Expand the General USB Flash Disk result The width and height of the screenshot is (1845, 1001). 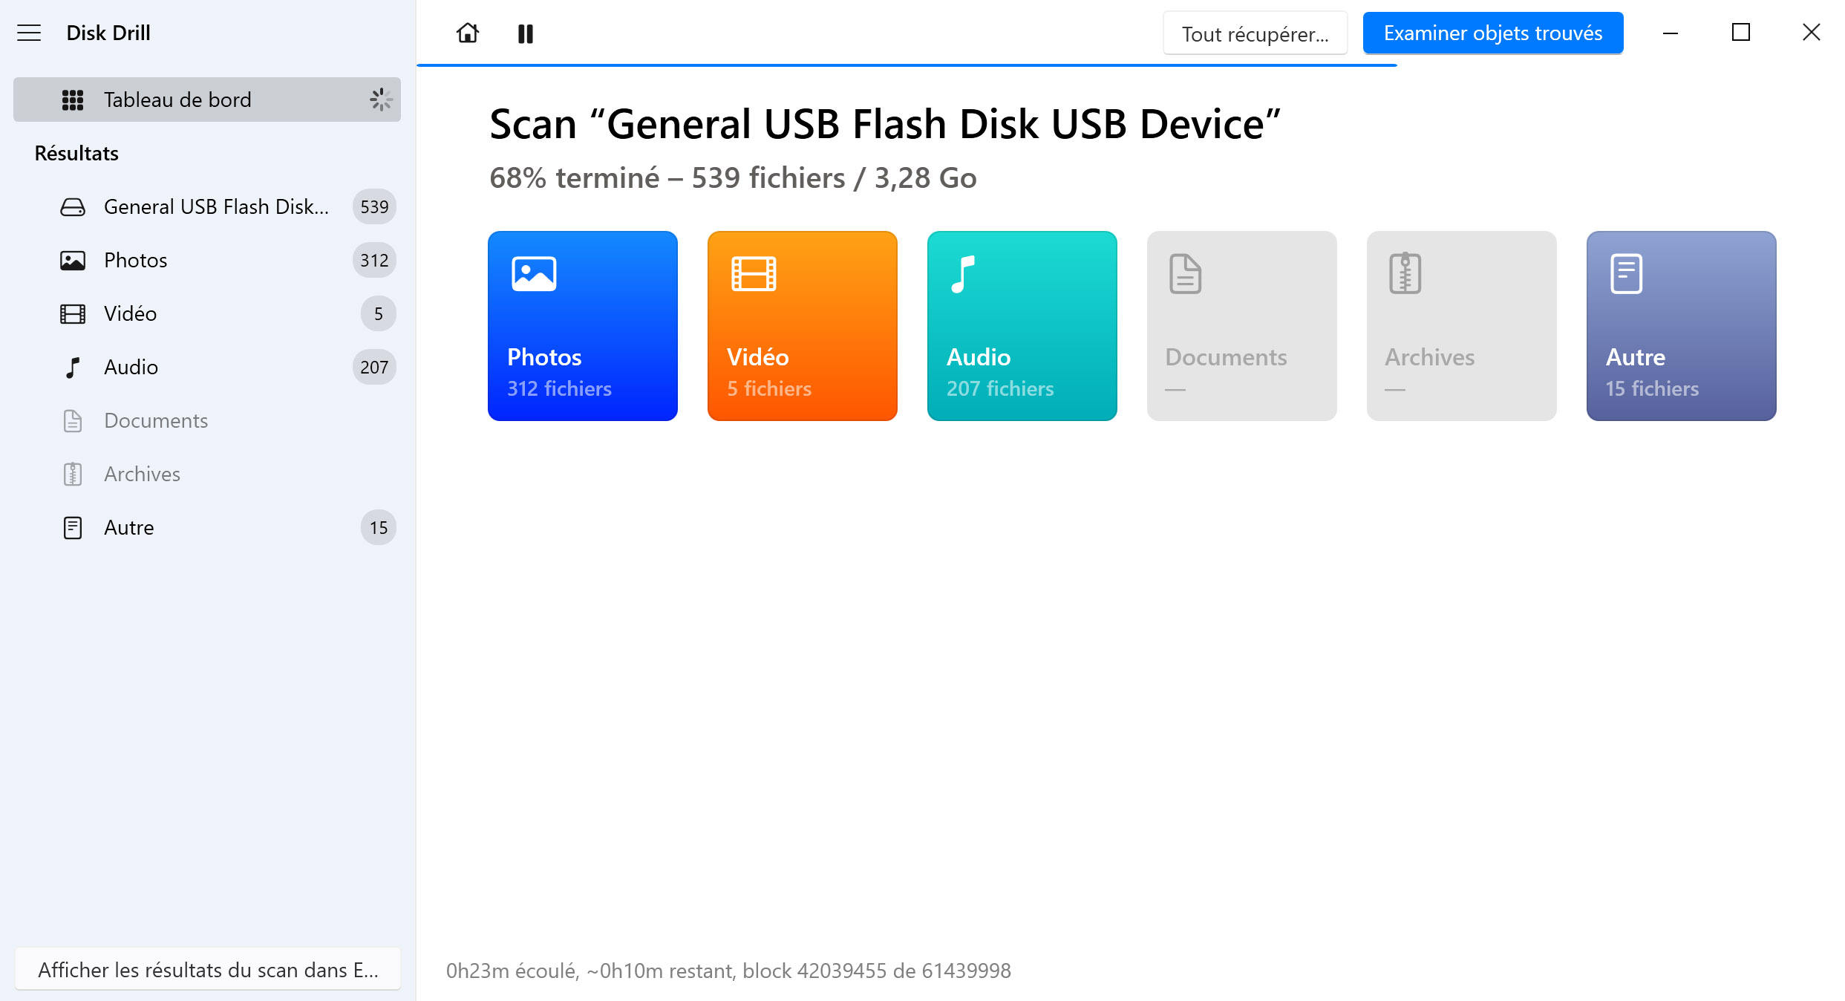pyautogui.click(x=215, y=206)
